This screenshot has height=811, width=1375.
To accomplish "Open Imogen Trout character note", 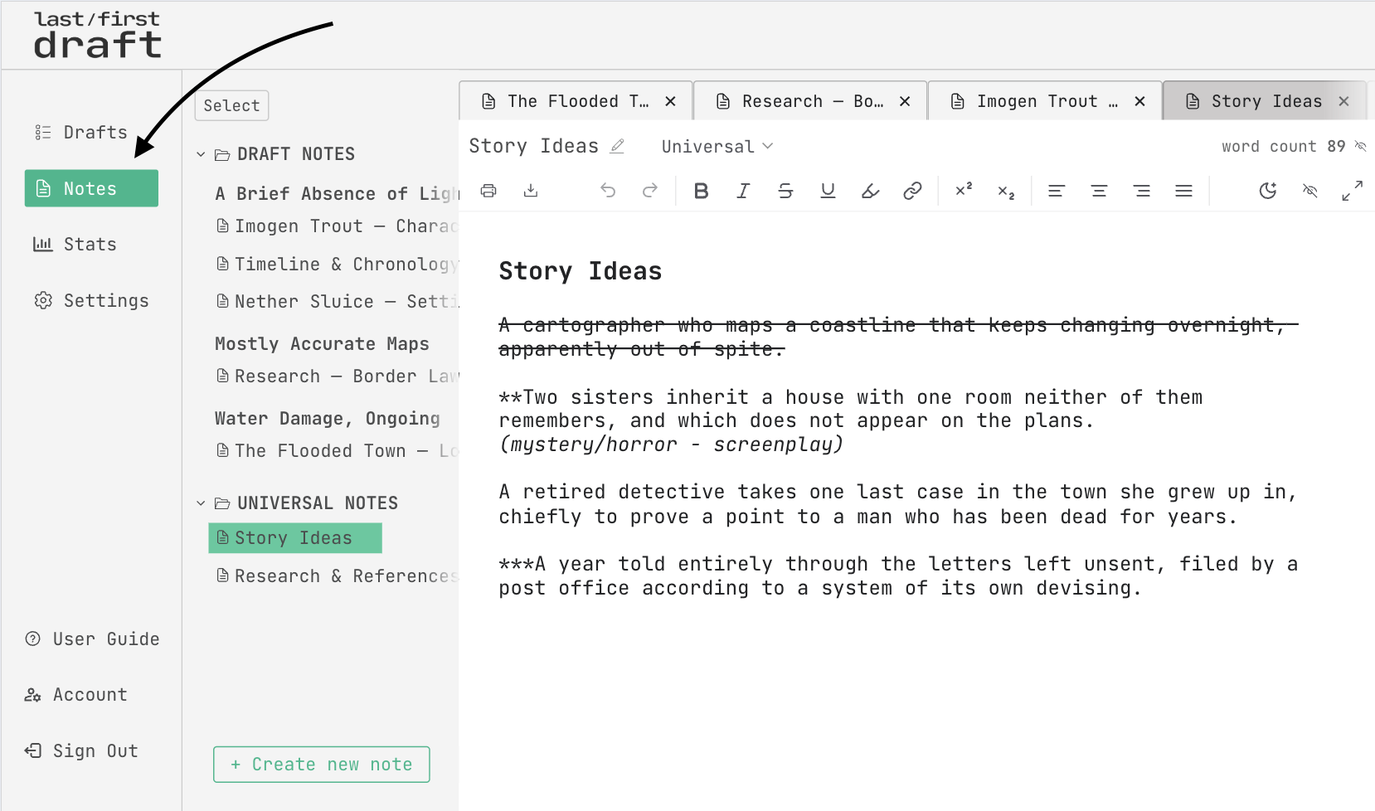I will click(337, 226).
